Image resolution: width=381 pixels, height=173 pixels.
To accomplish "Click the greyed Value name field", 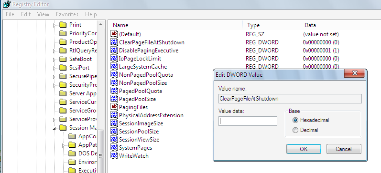I will click(x=290, y=99).
